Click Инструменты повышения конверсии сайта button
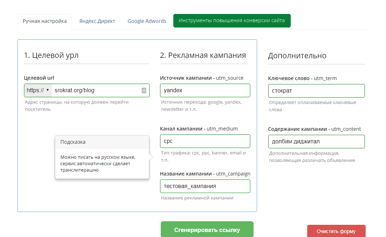The width and height of the screenshot is (386, 237). click(232, 21)
